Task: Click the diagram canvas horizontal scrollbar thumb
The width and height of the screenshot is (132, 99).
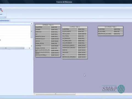Action: tap(56, 94)
